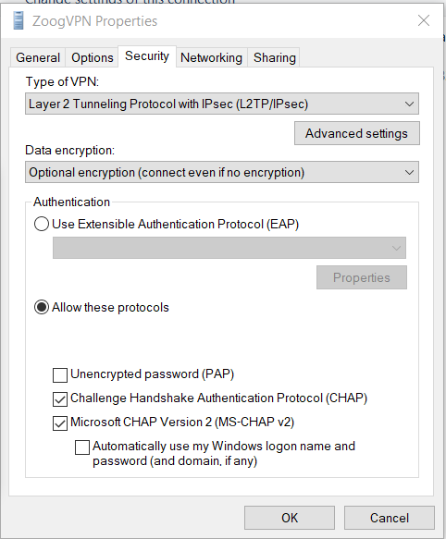
Task: Close the ZoogVPN Properties dialog
Action: click(x=424, y=20)
